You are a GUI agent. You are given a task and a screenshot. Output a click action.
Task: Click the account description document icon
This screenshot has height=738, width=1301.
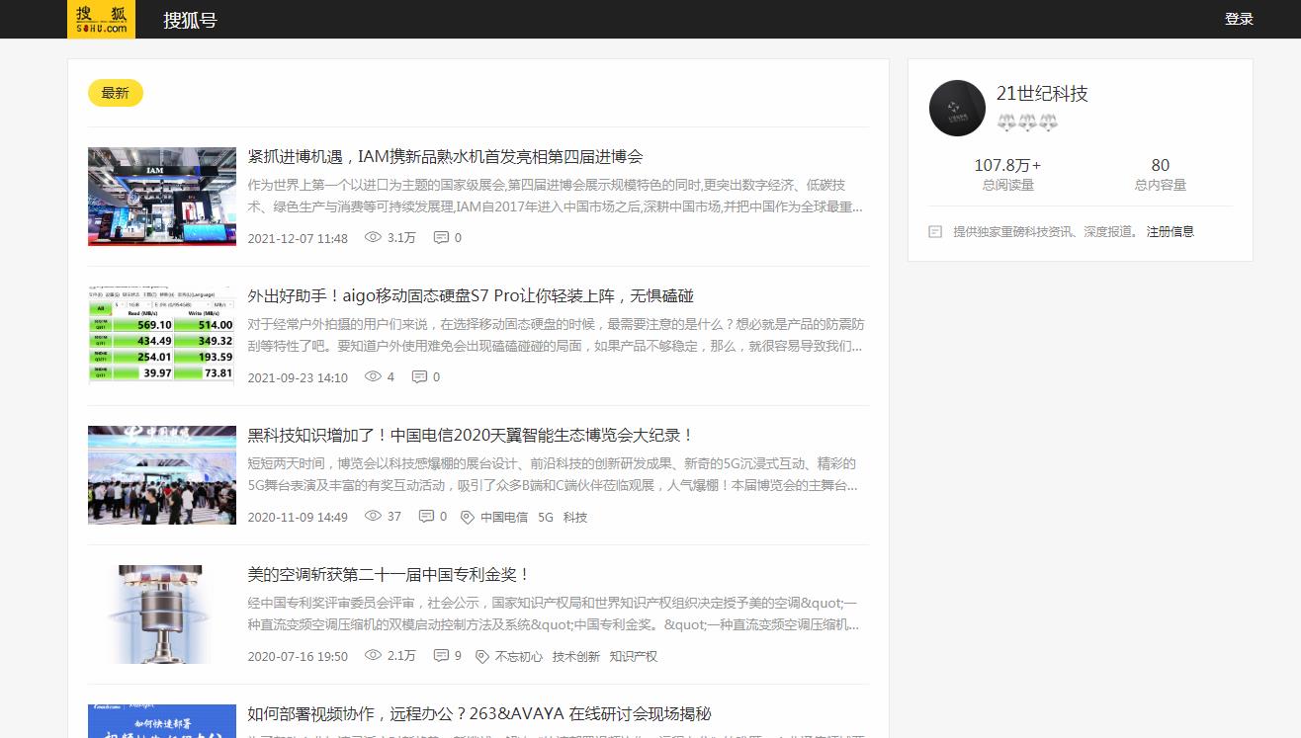pyautogui.click(x=935, y=231)
